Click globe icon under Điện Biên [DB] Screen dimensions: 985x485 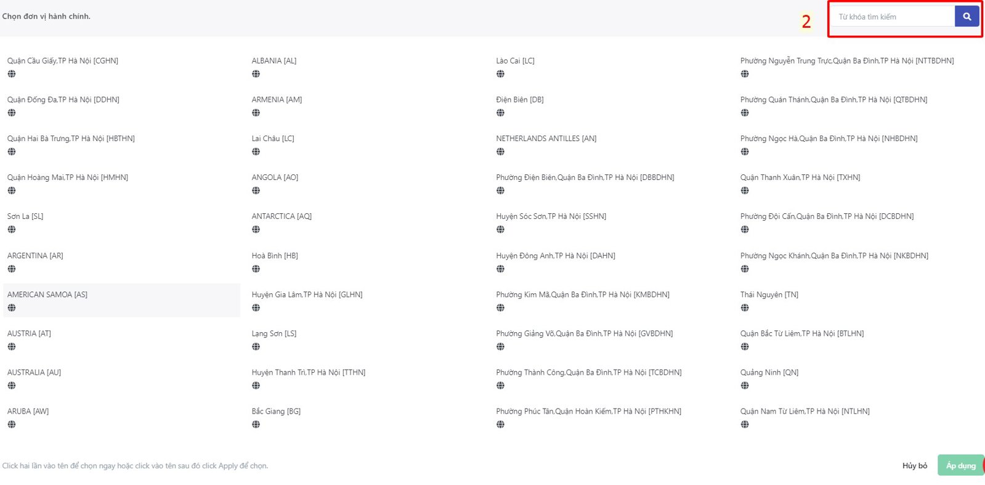coord(500,113)
